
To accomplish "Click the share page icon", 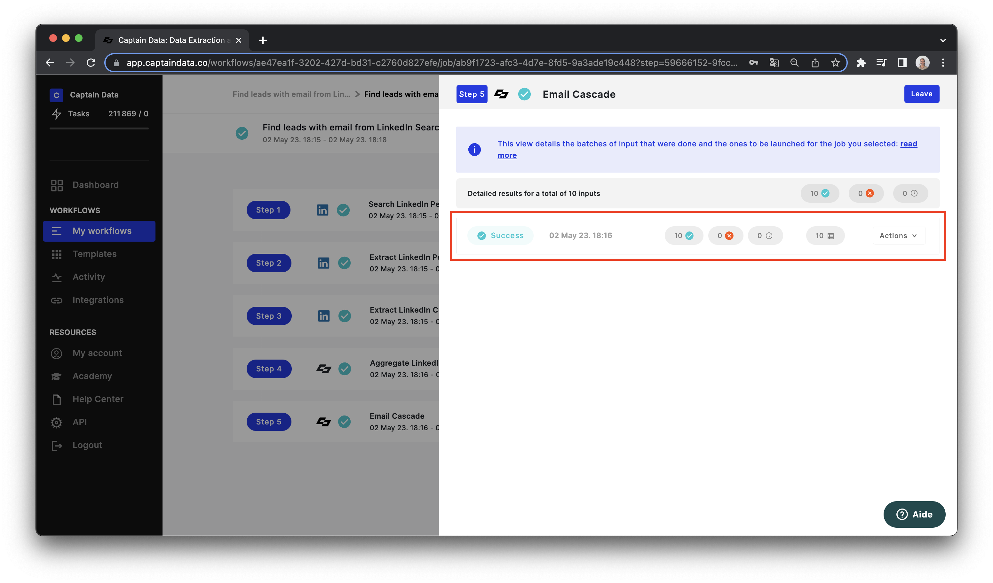I will [x=815, y=63].
